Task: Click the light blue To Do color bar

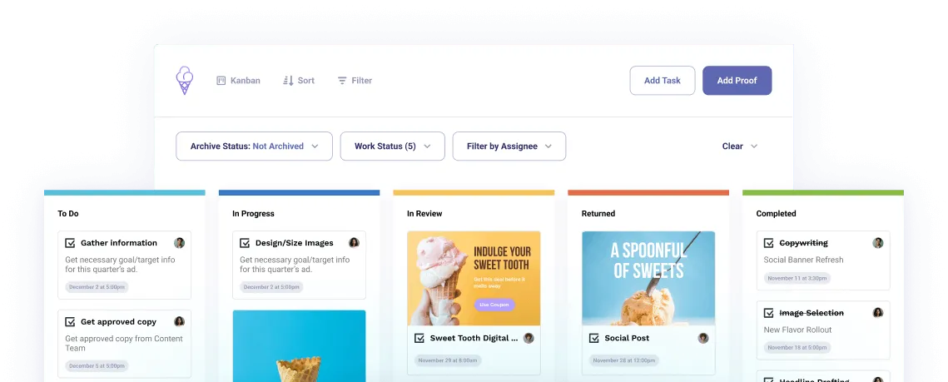Action: click(x=125, y=193)
